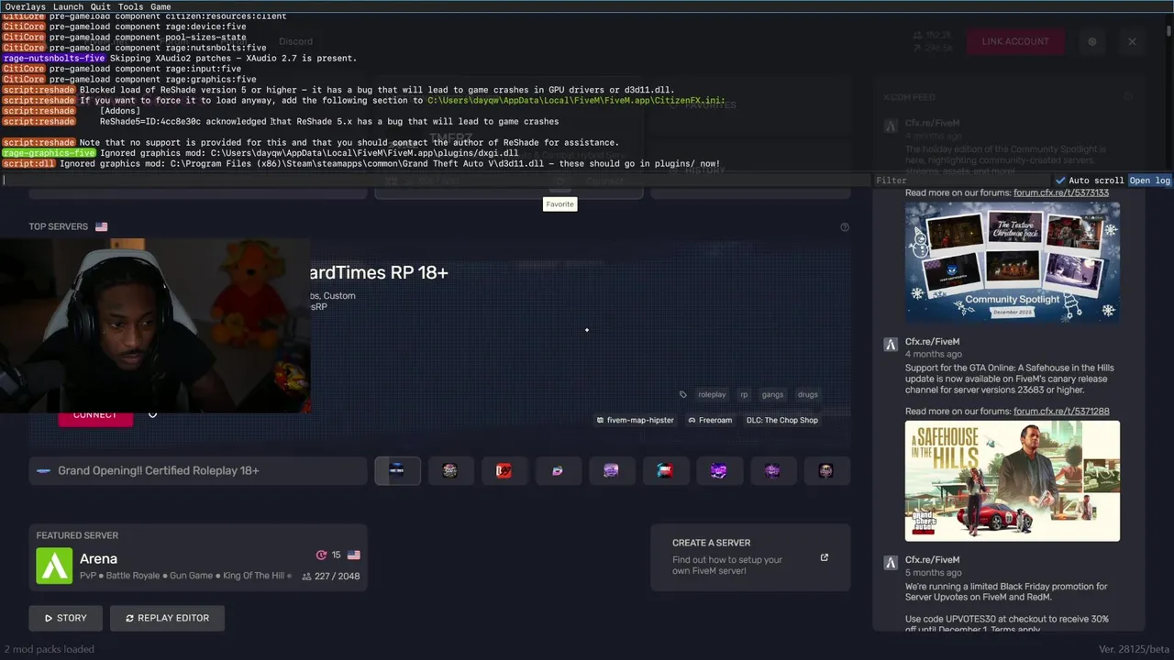The width and height of the screenshot is (1174, 660).
Task: Click the upvote icon on Arena
Action: click(x=321, y=555)
